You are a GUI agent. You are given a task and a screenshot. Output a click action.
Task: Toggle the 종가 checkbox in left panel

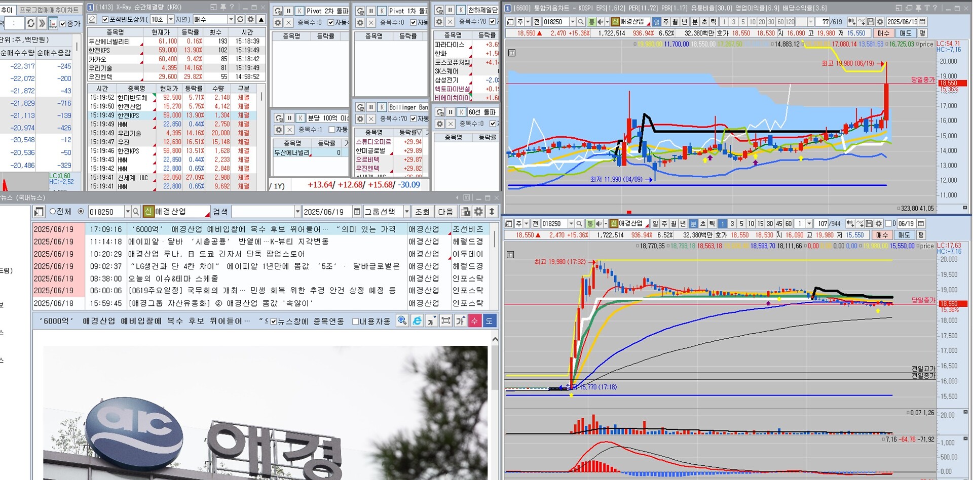pos(63,24)
